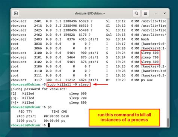
Task: Click the '/usr/libexec/' command entry
Action: pos(154,35)
